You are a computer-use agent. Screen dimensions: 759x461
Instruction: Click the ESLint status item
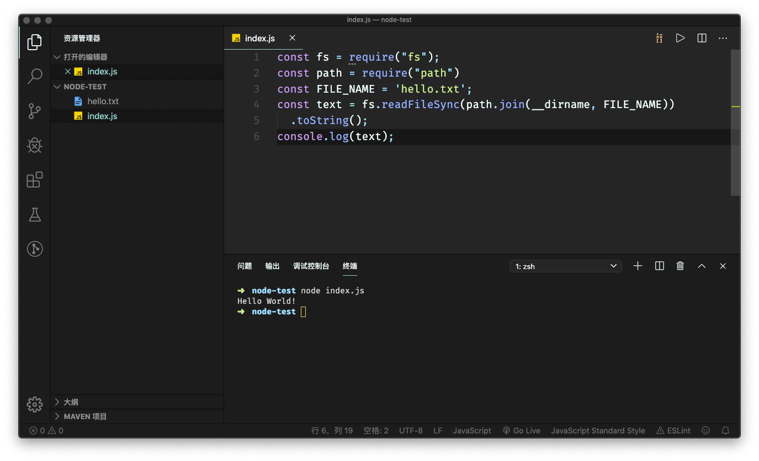(673, 431)
